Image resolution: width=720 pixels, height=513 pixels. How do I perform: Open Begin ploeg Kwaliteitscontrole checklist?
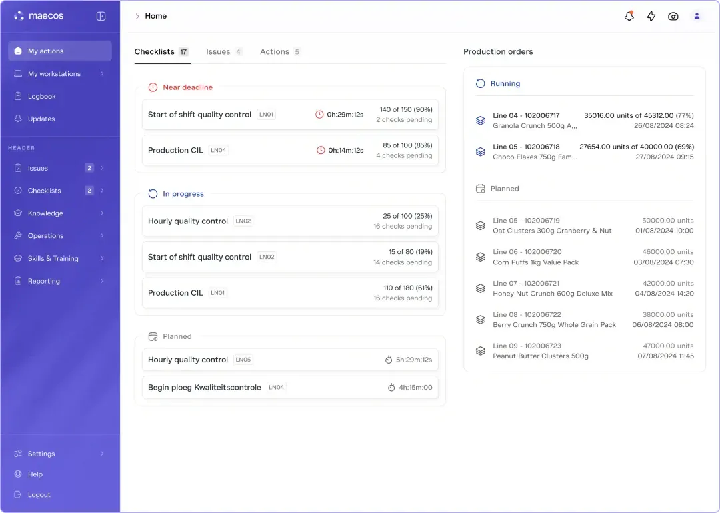(x=290, y=388)
